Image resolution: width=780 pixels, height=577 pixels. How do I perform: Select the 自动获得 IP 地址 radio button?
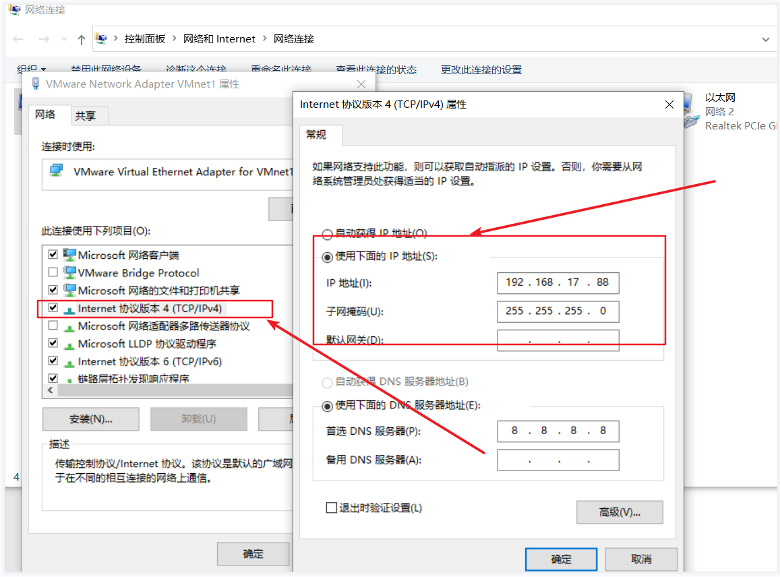pos(328,234)
